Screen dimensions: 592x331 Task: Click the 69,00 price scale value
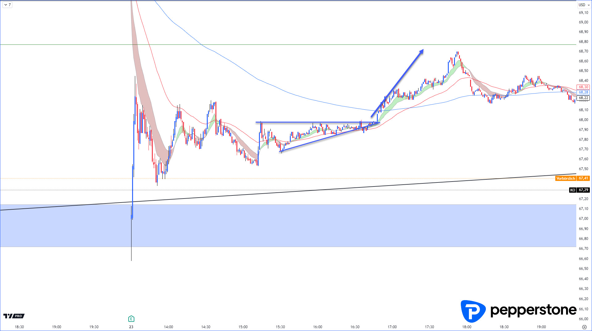(583, 22)
